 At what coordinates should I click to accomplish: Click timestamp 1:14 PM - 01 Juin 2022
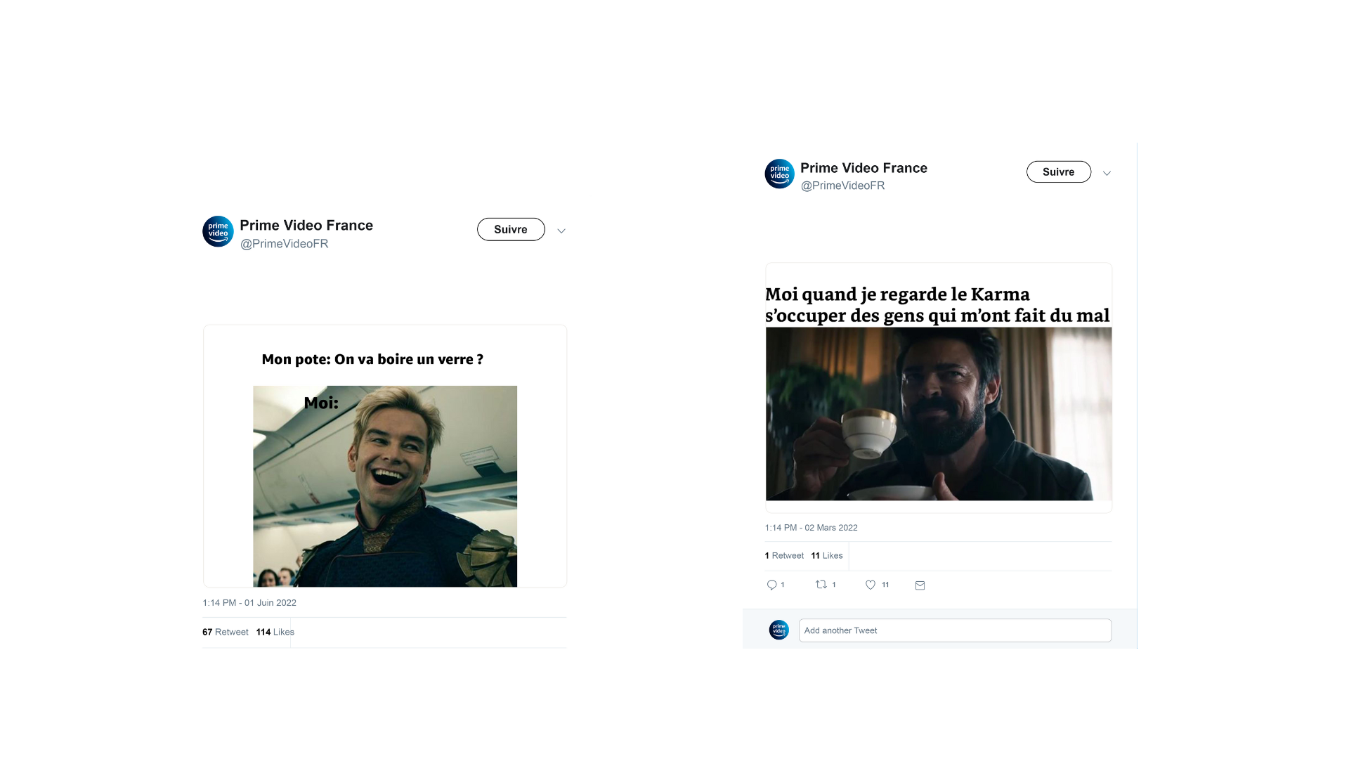tap(249, 603)
